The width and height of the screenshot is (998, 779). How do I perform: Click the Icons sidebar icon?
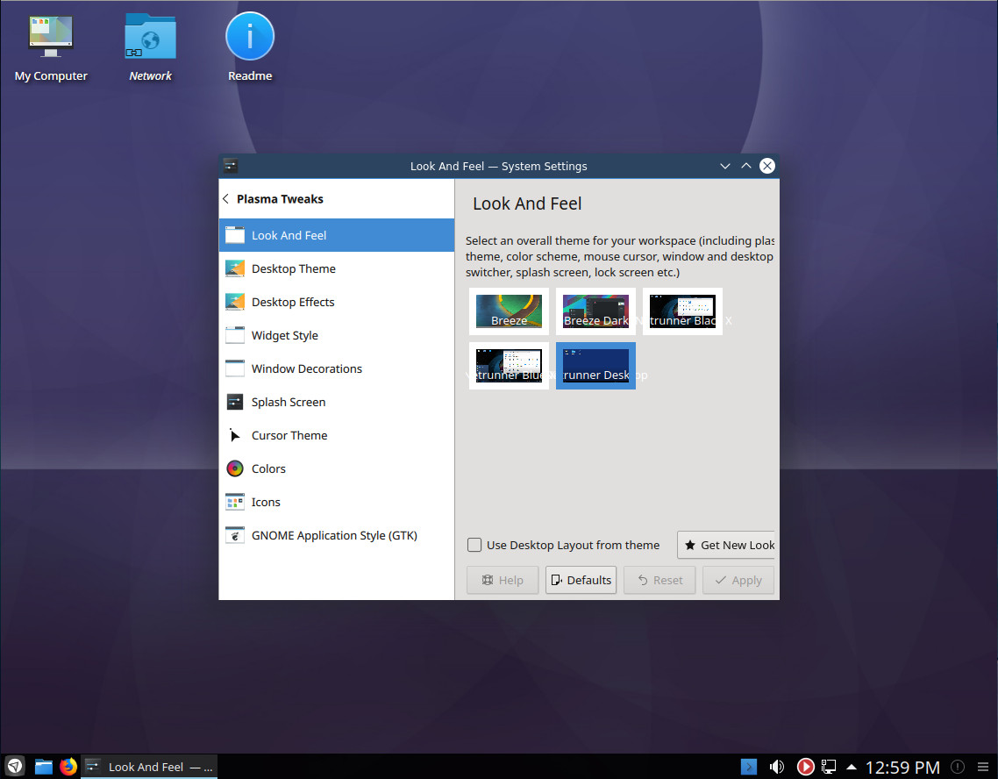[x=235, y=502]
